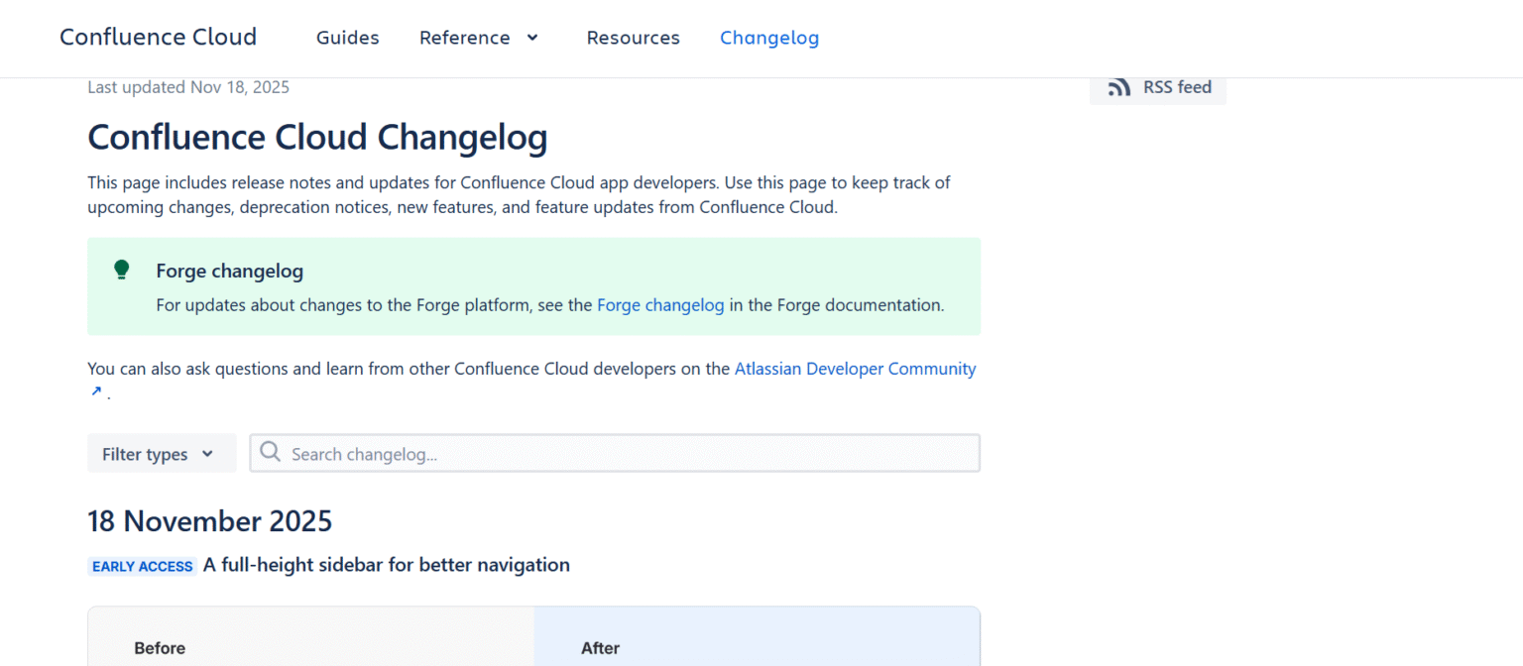Click the lightbulb icon in Forge changelog panel
Screen dimensions: 1523x666
click(121, 269)
